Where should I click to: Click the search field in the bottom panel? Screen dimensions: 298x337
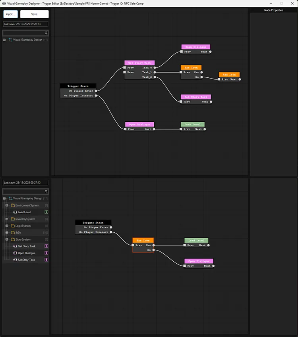(24, 191)
